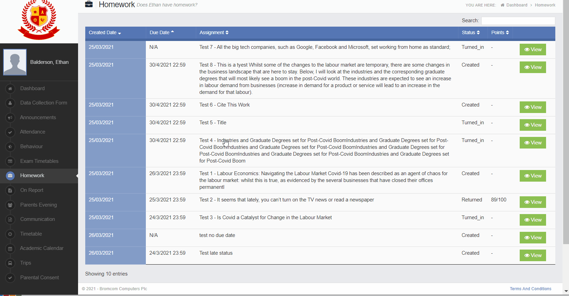The width and height of the screenshot is (569, 296).
Task: Sort table by Due Date column
Action: pyautogui.click(x=162, y=33)
